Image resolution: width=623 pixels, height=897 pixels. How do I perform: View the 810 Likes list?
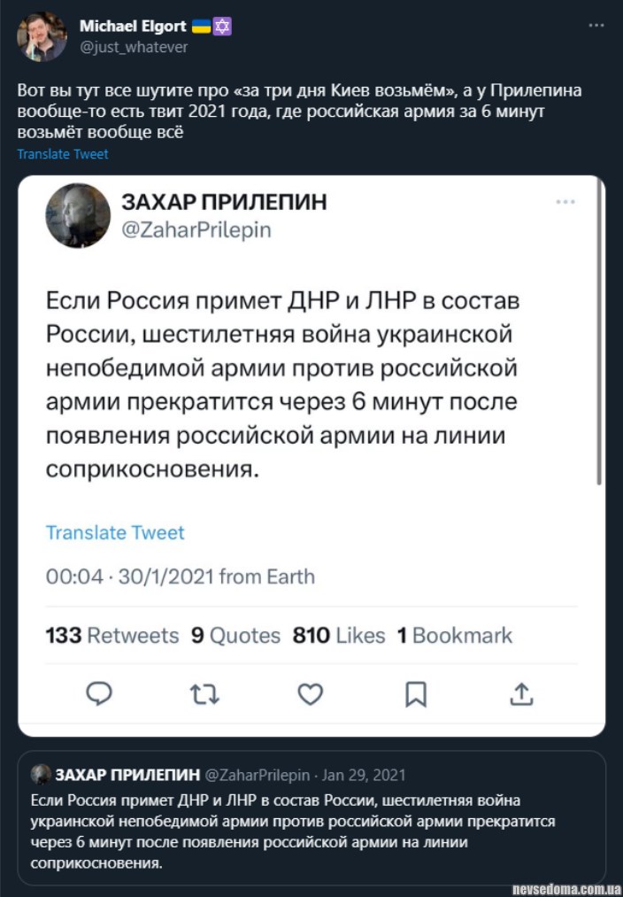(x=340, y=635)
